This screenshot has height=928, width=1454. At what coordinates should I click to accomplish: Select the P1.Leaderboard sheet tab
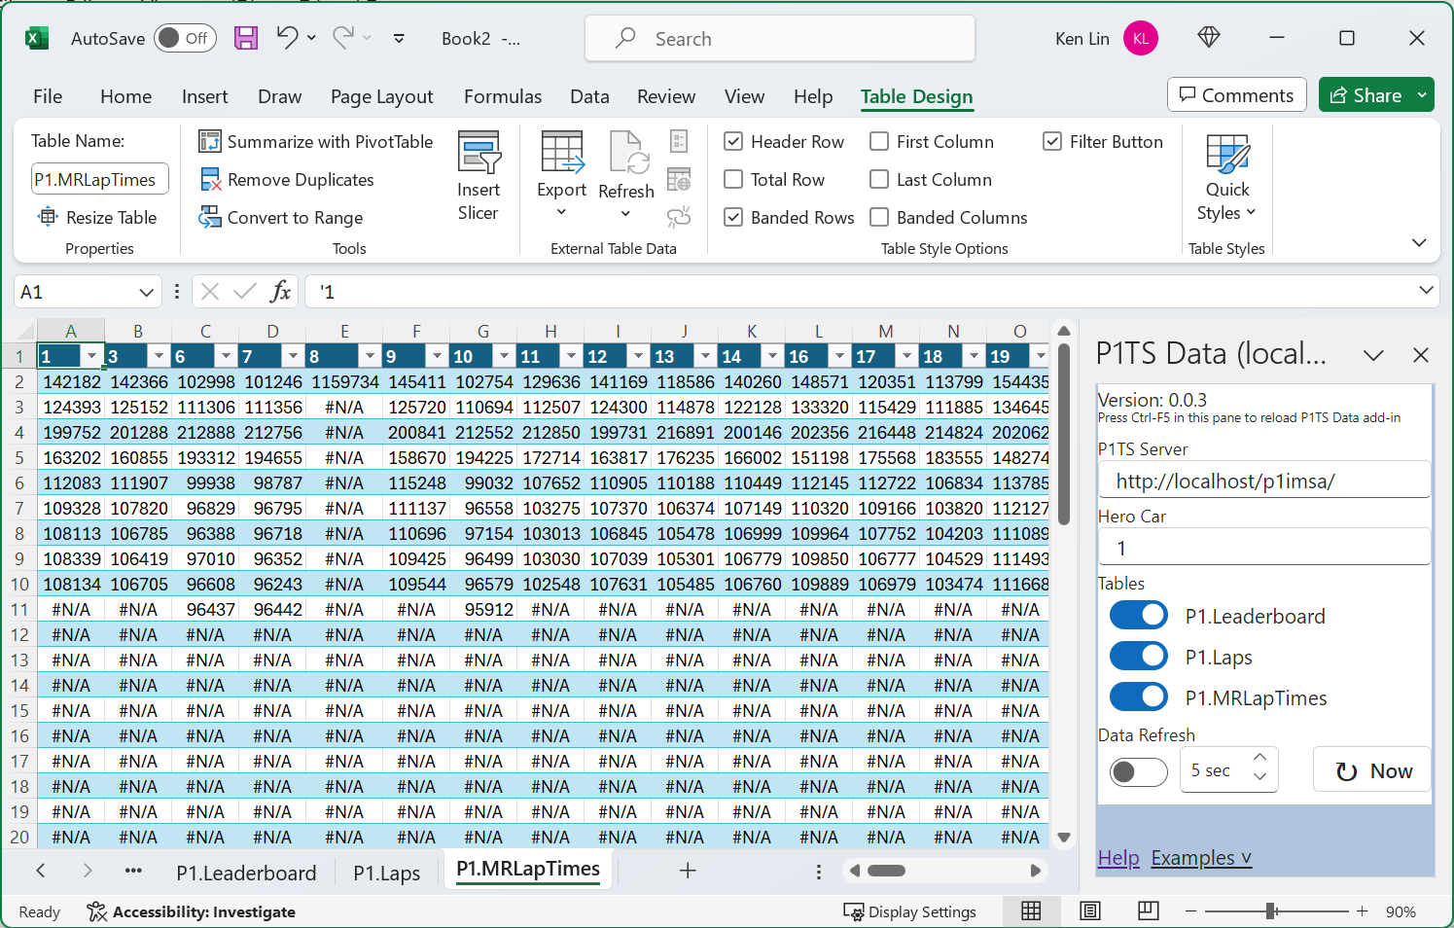246,873
